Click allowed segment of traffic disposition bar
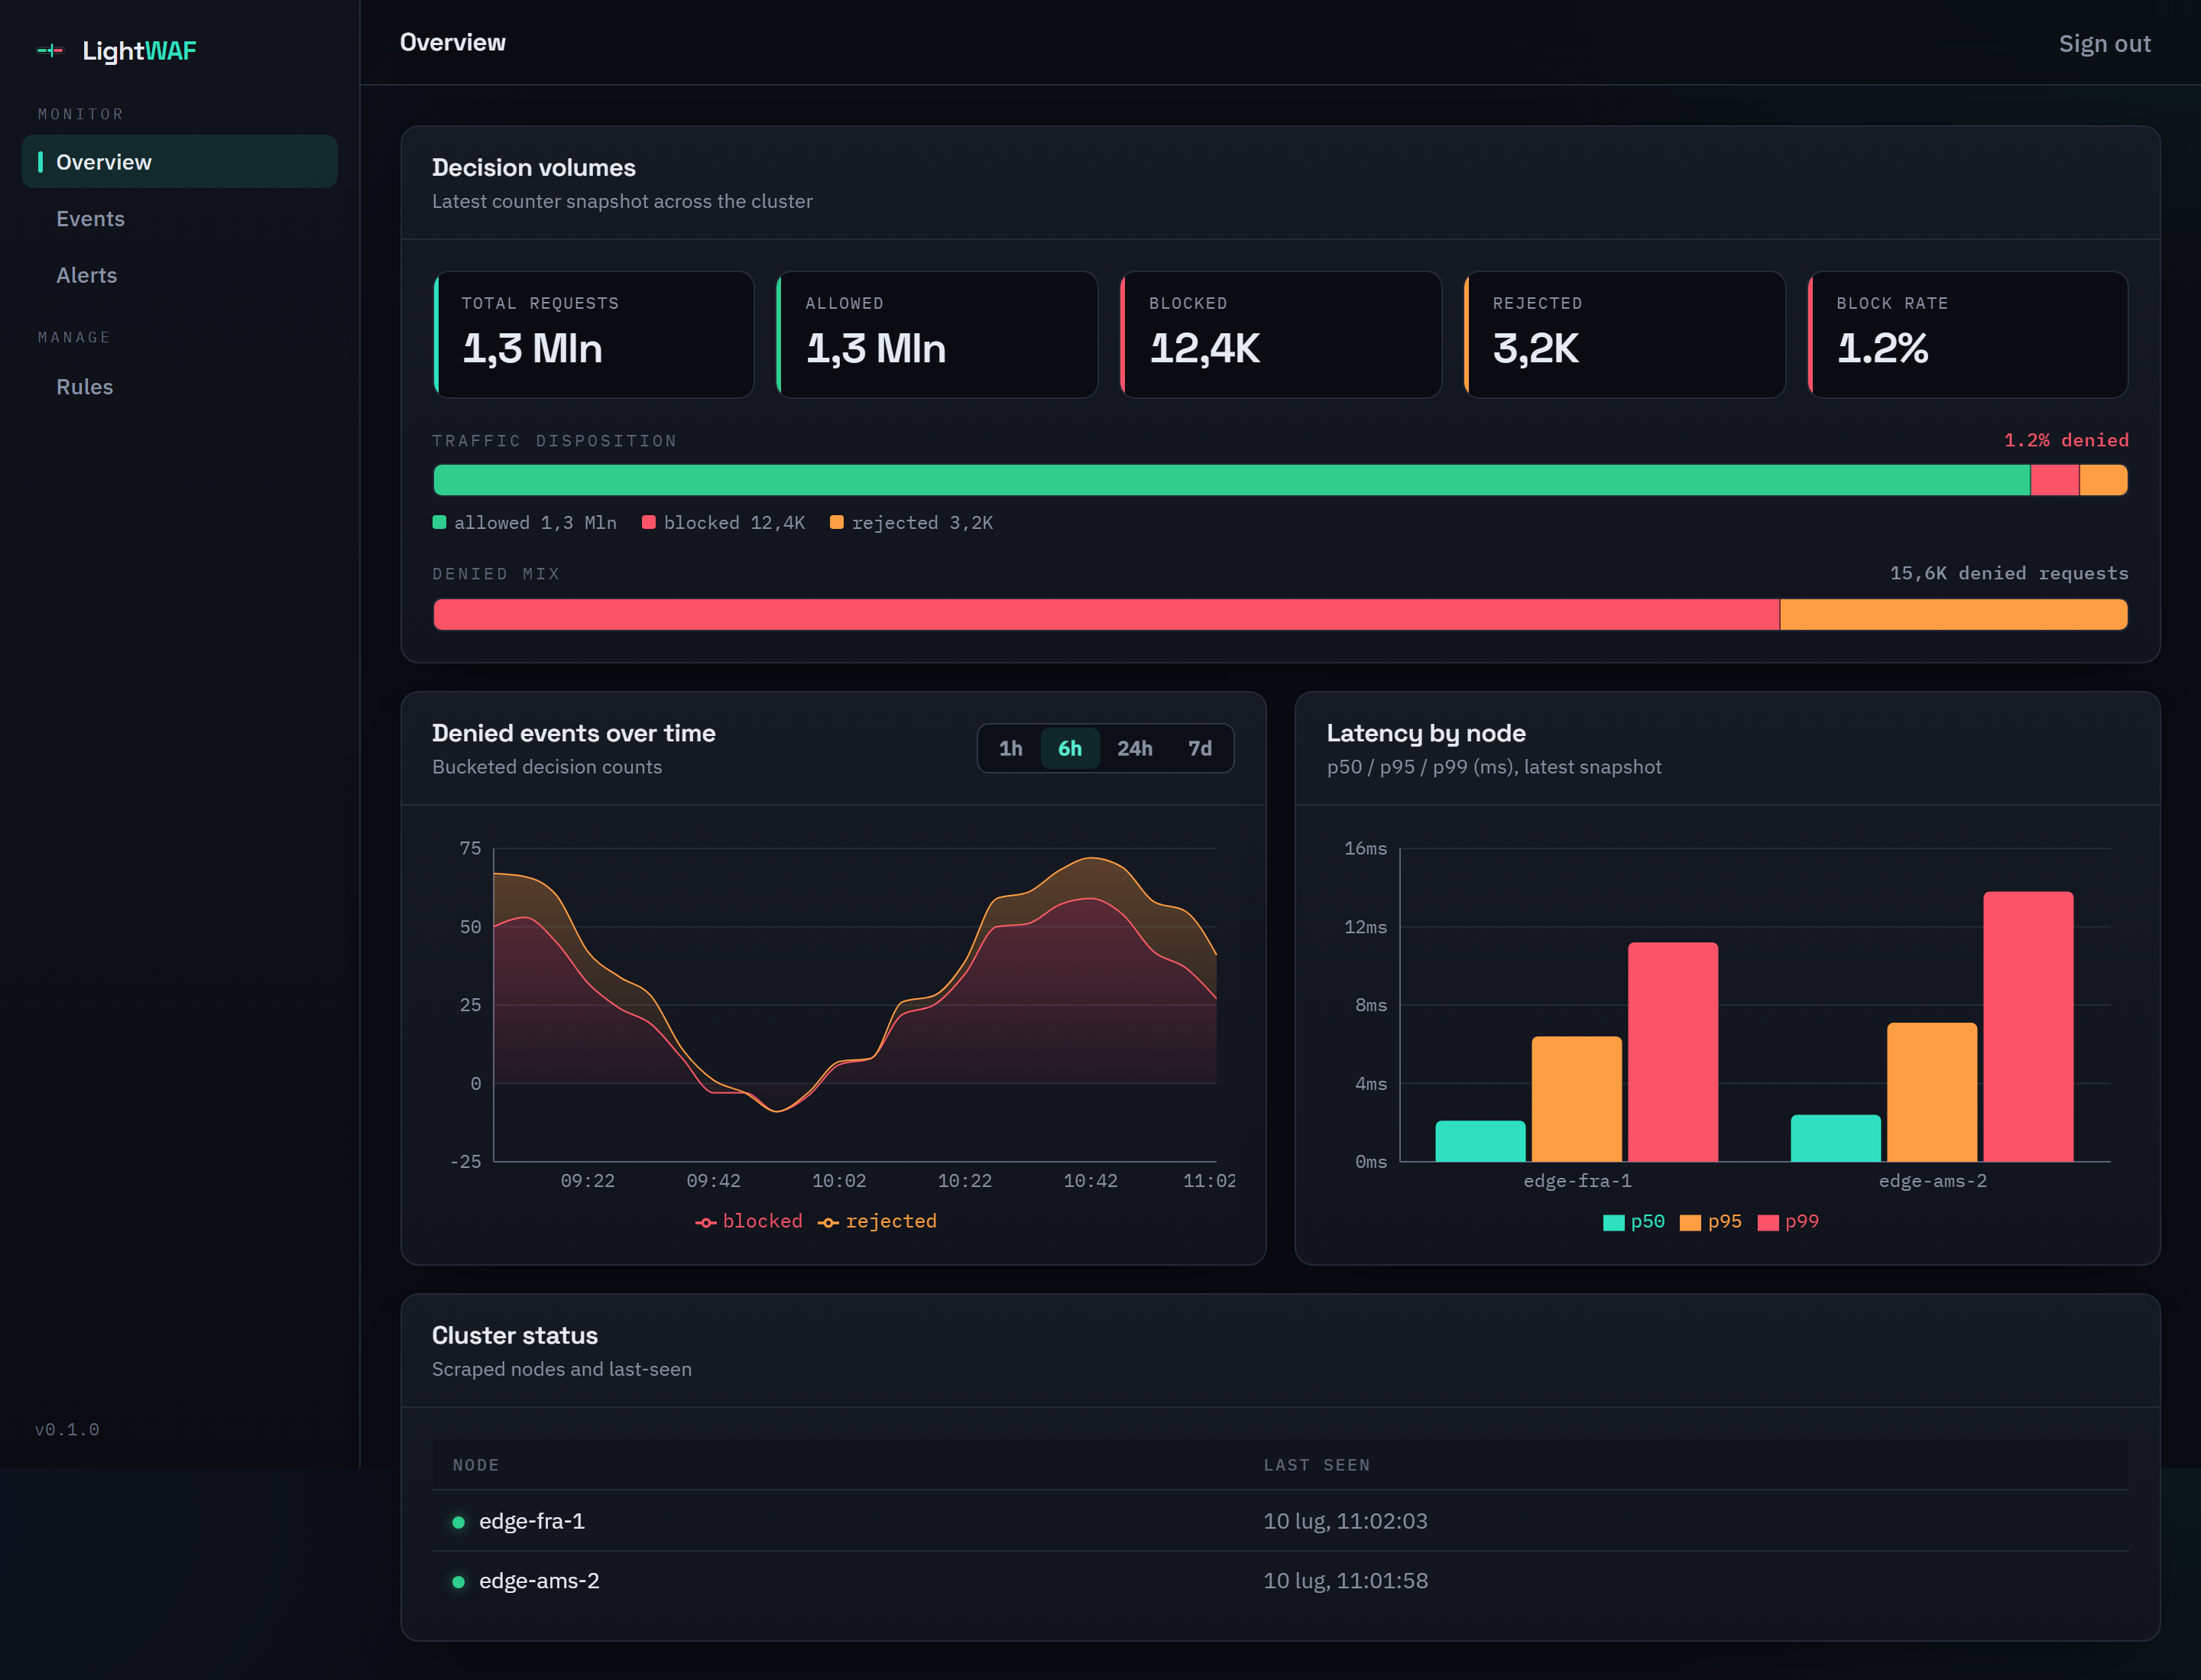This screenshot has height=1680, width=2201. [x=1231, y=480]
